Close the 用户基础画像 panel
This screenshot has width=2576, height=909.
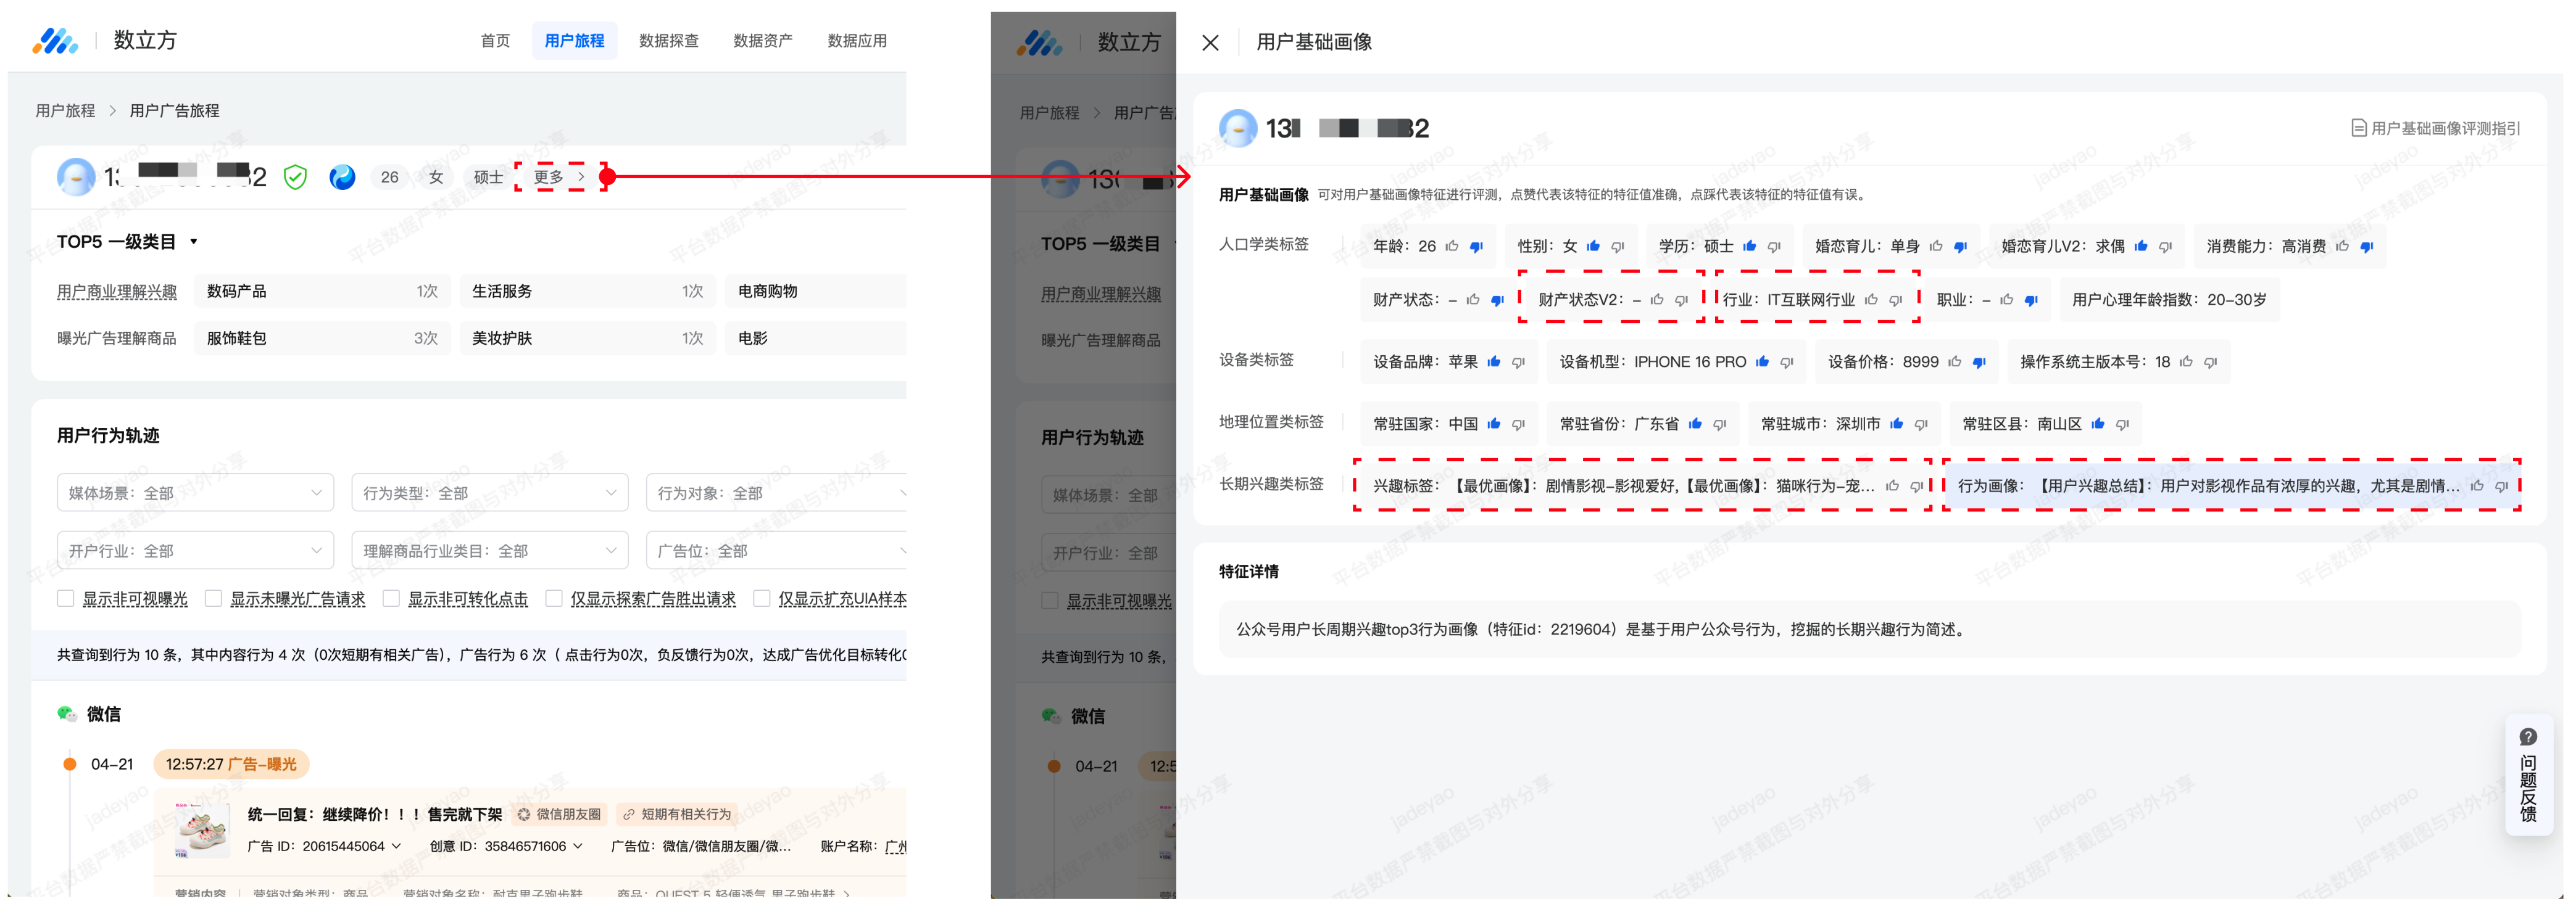[x=1210, y=43]
